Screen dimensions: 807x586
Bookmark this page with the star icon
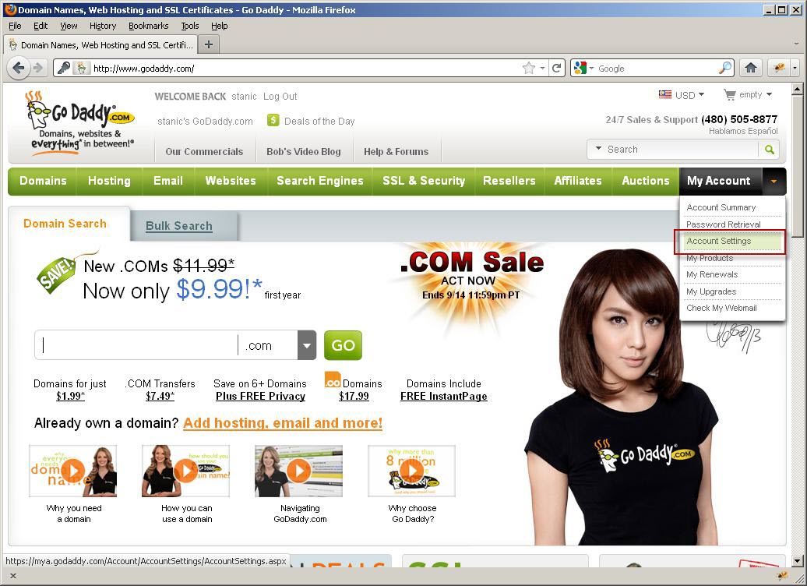click(529, 68)
